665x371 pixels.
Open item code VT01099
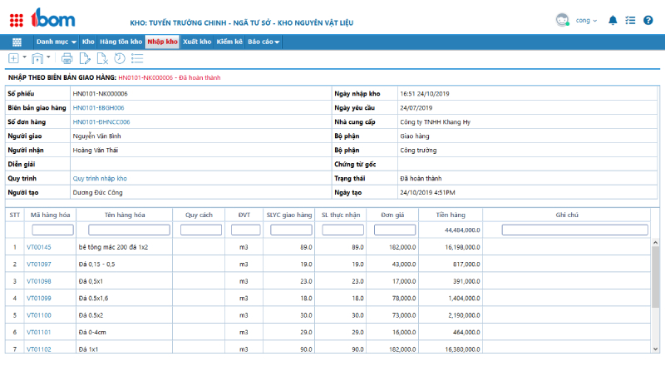coord(38,298)
